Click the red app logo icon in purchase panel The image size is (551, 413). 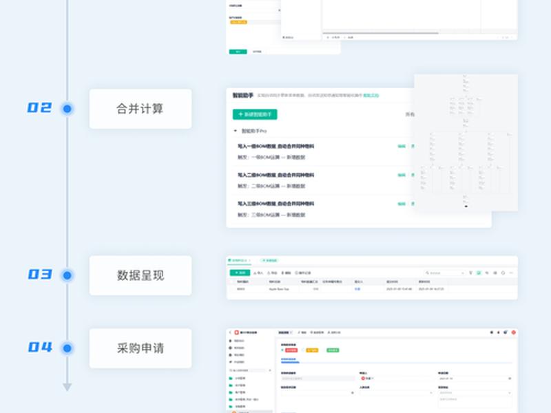coord(236,332)
